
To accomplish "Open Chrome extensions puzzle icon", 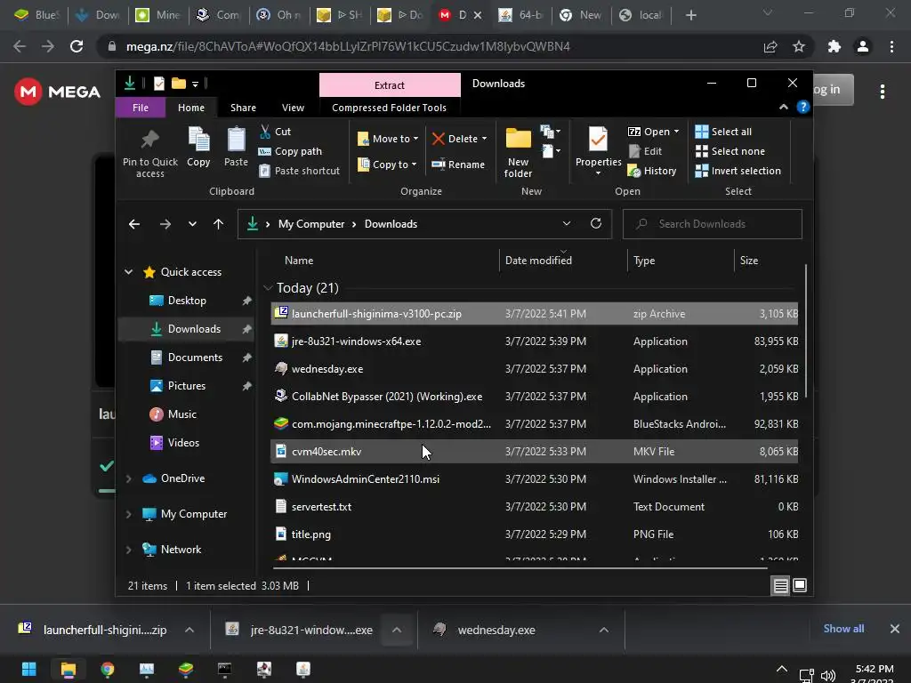I will pos(834,46).
